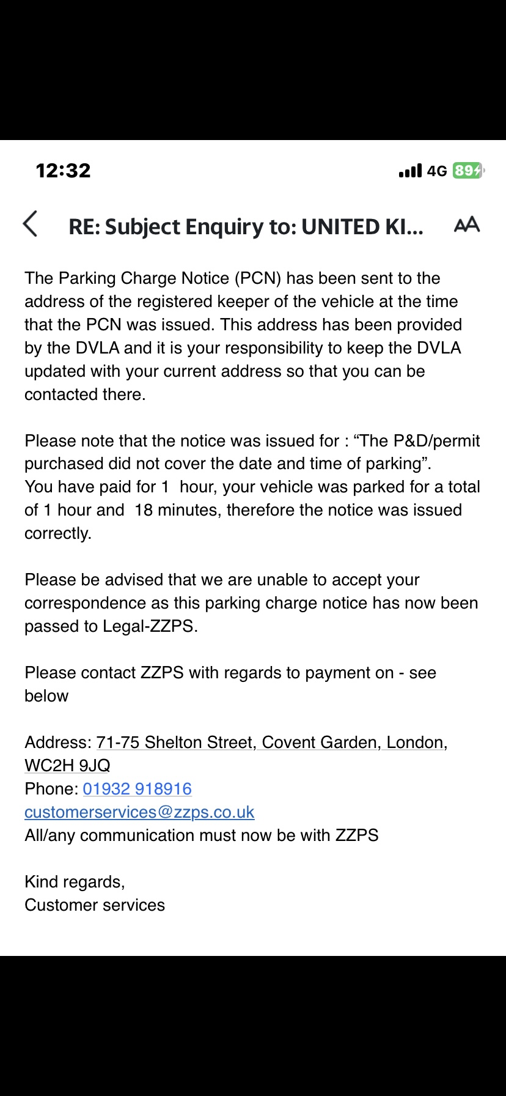Tap the 4G network indicator
The width and height of the screenshot is (506, 1096).
point(437,171)
